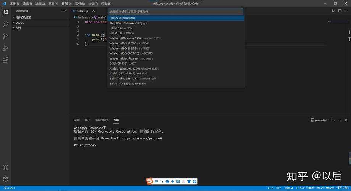This screenshot has height=191, width=351.
Task: Open emoji panel in Sogou bar
Action: pos(167,181)
